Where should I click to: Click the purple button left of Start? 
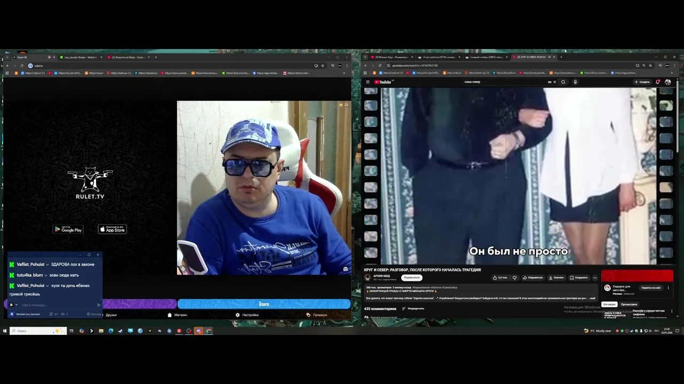point(139,304)
